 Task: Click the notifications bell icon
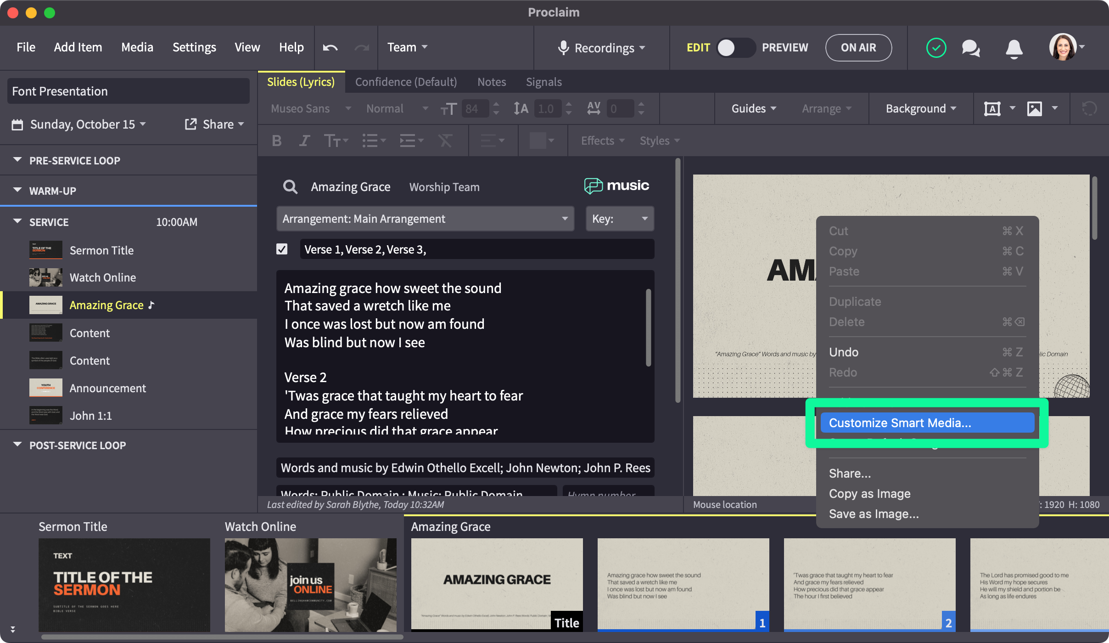pos(1014,48)
